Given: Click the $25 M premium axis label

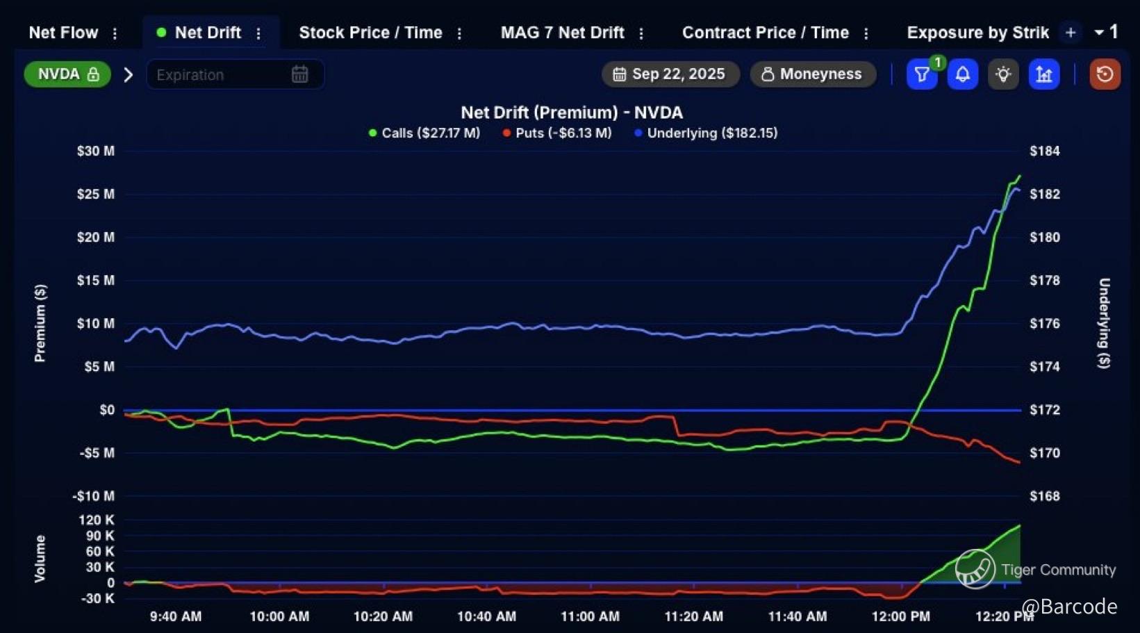Looking at the screenshot, I should click(x=96, y=194).
